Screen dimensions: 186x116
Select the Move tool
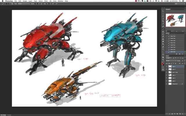163,11
